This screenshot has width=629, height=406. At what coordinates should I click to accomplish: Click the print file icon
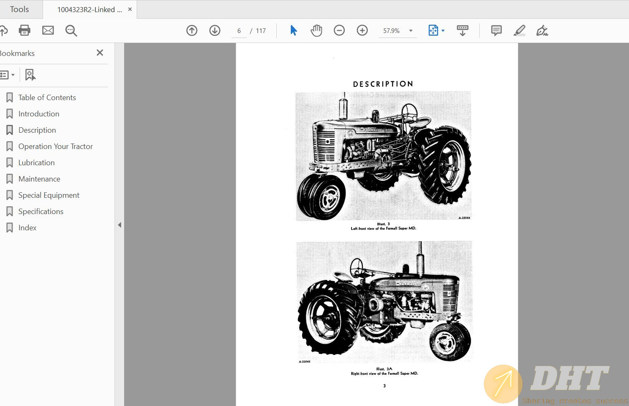click(x=25, y=30)
